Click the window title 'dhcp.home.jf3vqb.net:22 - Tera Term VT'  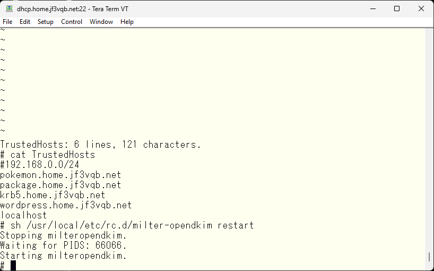pyautogui.click(x=73, y=9)
